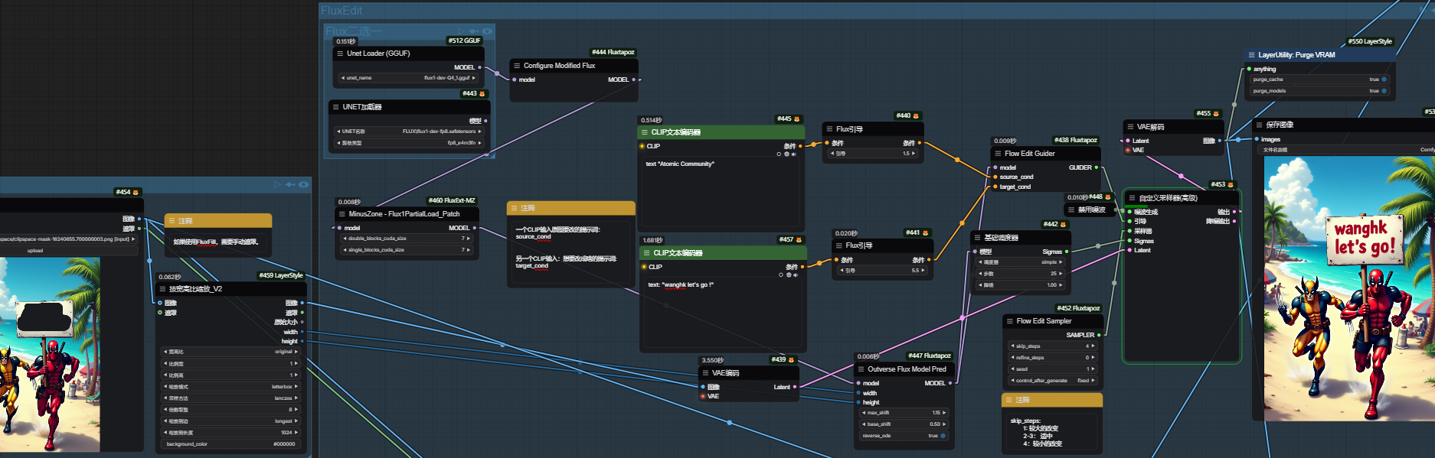
Task: Click the background_color #000000 field
Action: pos(230,444)
